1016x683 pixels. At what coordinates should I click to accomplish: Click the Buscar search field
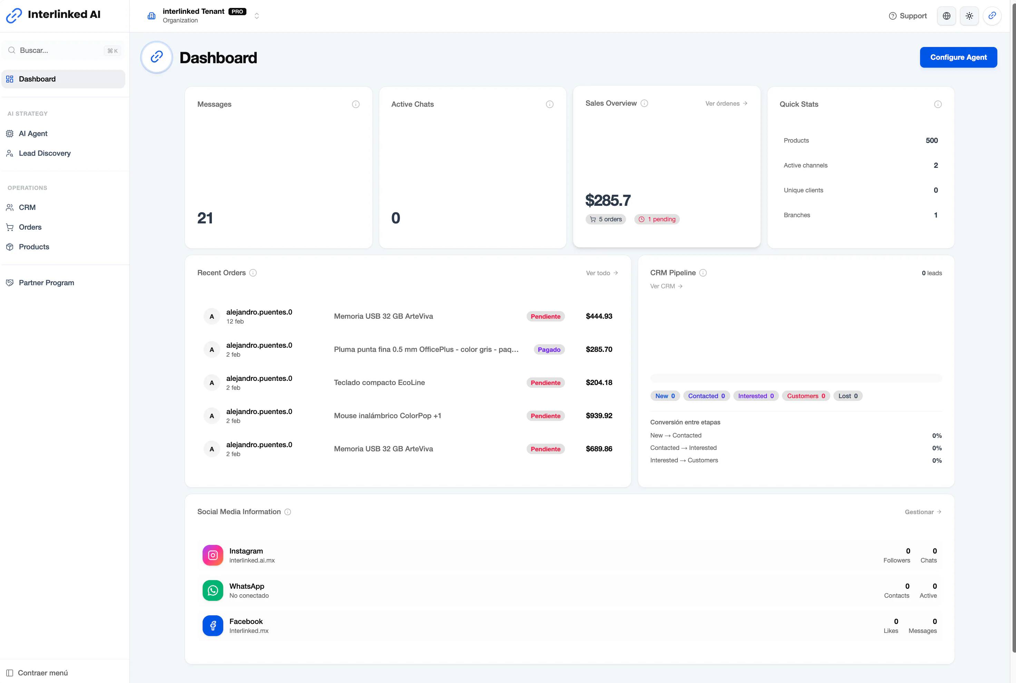[x=63, y=50]
